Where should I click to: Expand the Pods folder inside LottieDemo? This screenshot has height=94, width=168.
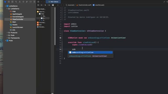(7, 35)
